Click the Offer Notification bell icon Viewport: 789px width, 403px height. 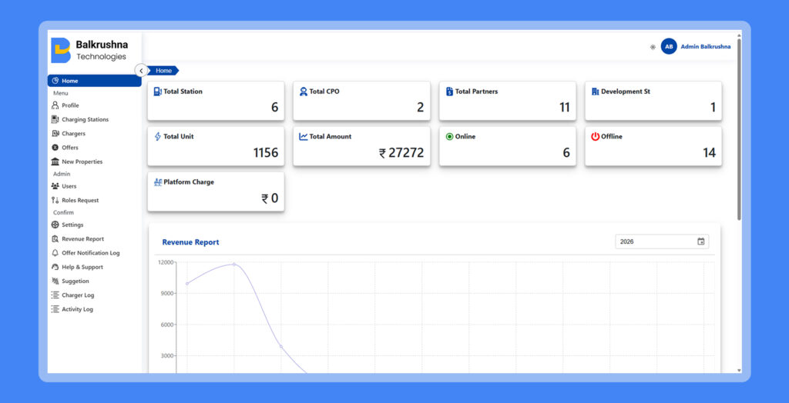click(55, 253)
